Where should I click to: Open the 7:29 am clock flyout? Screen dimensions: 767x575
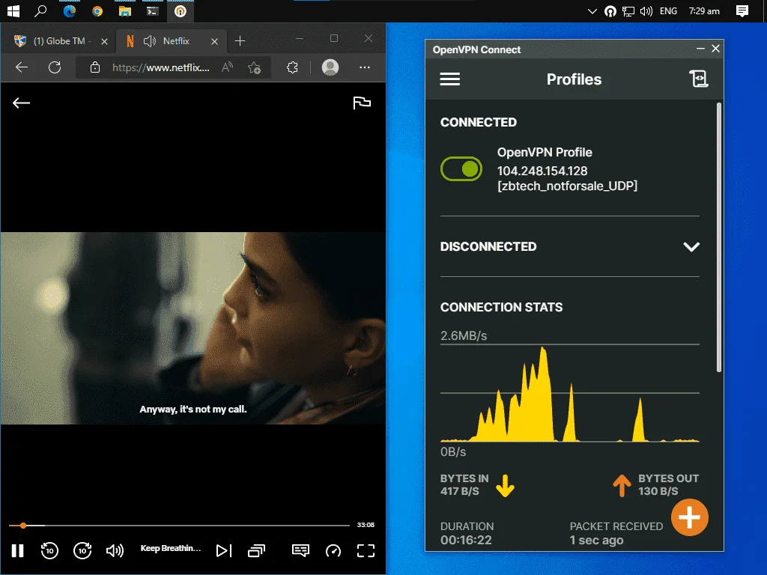(x=704, y=10)
